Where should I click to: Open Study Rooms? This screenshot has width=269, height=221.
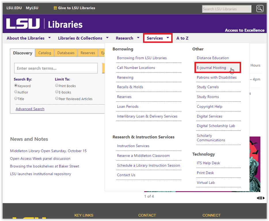click(x=208, y=97)
